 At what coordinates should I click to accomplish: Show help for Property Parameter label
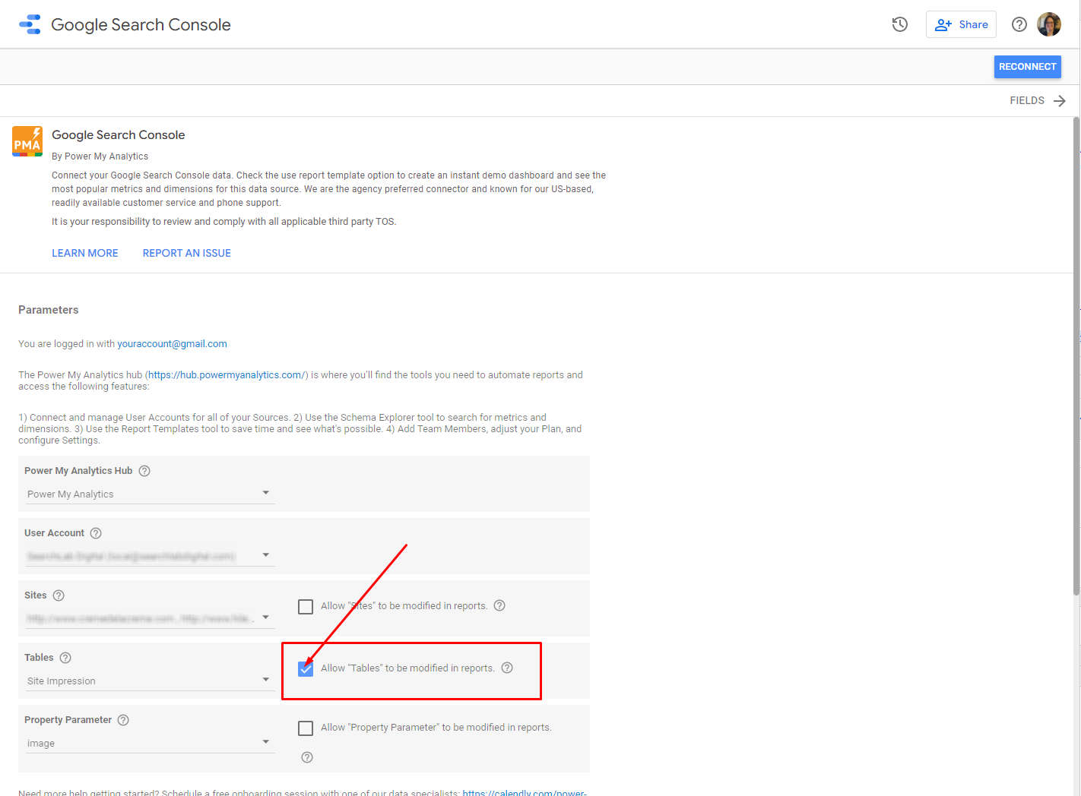tap(123, 720)
